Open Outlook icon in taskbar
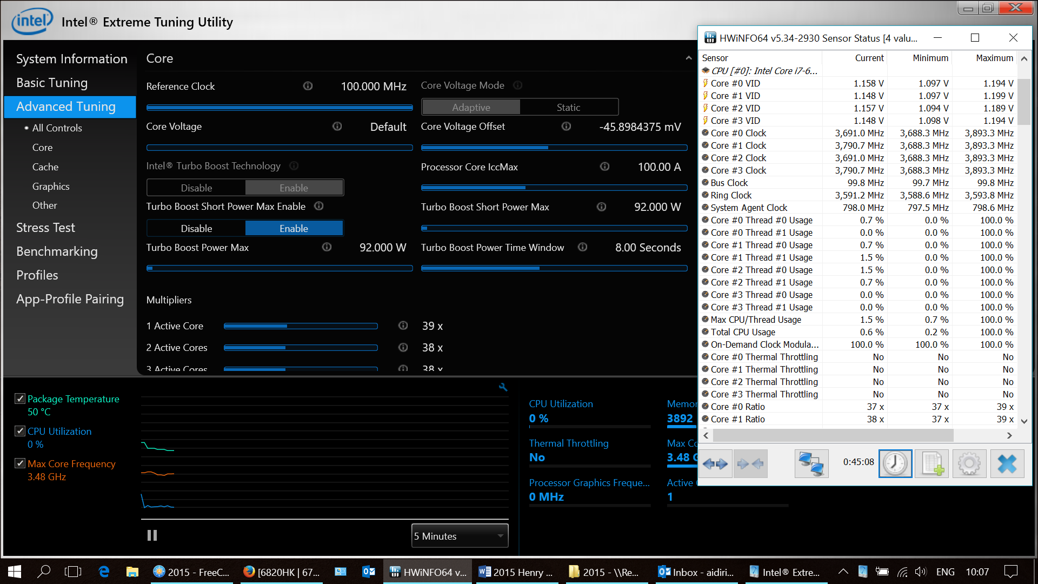The width and height of the screenshot is (1038, 584). pos(369,572)
